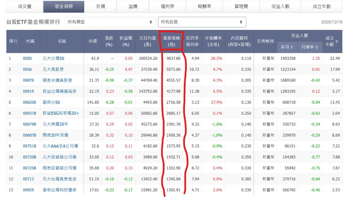The width and height of the screenshot is (345, 197).
Task: Click the sort arrows beside 月增率
Action: 316,47
